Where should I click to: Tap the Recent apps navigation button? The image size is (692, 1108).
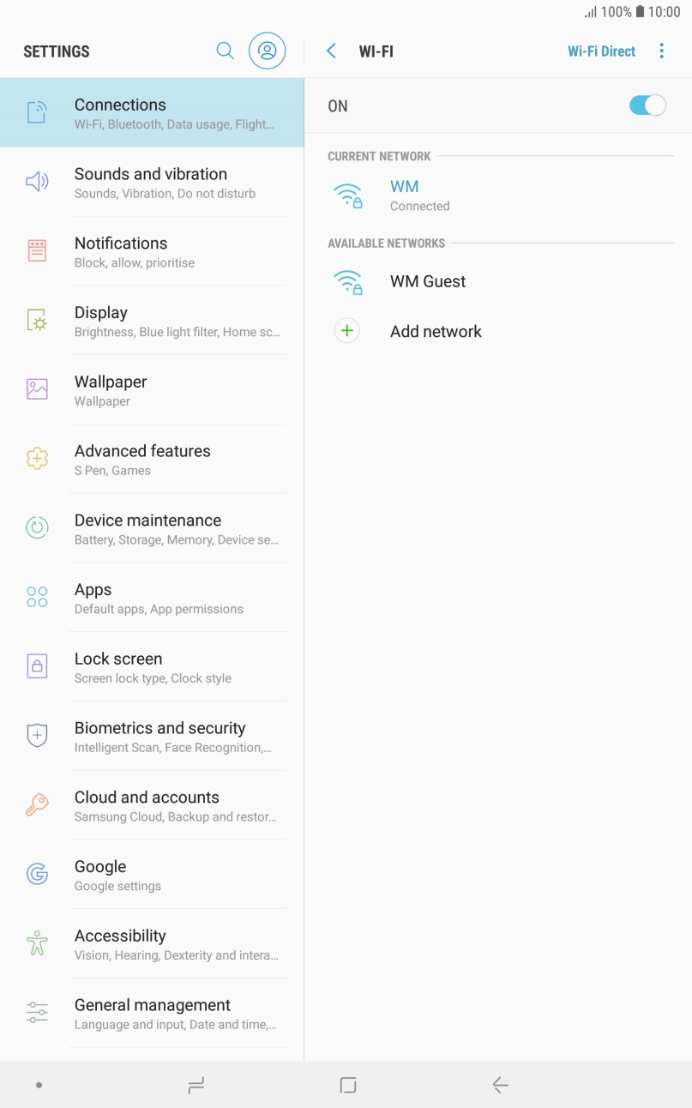tap(196, 1084)
